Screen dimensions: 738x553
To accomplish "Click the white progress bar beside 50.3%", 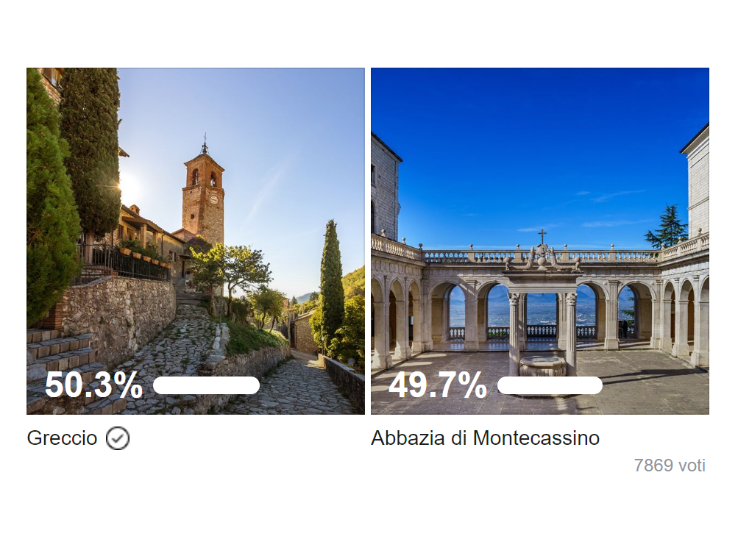I will [206, 385].
